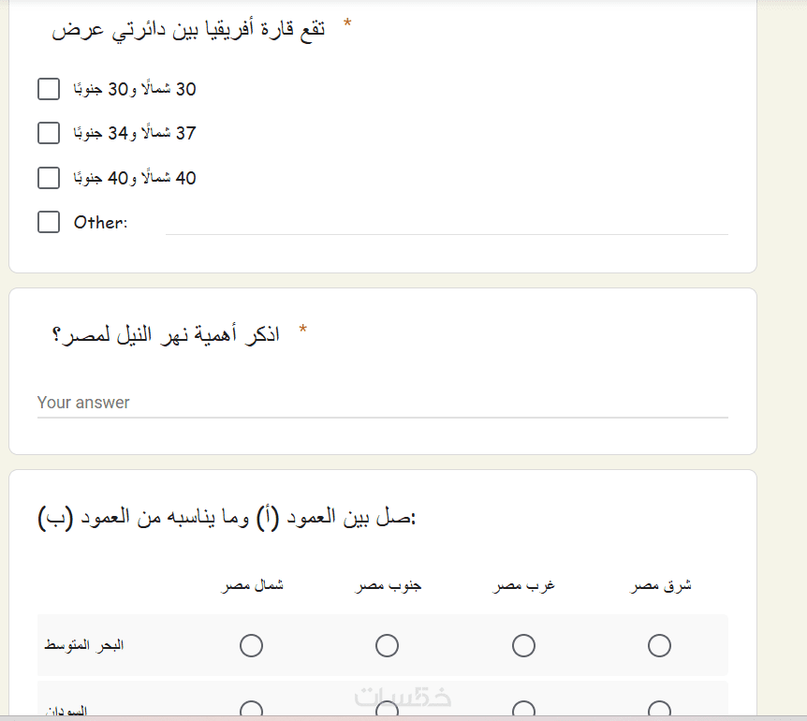Click the Other: option label
Image resolution: width=807 pixels, height=721 pixels.
100,222
